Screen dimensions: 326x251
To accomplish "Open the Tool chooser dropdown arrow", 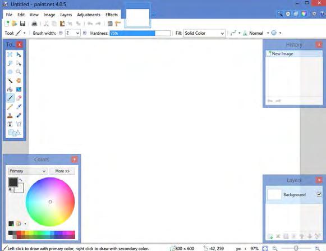I will coord(25,33).
